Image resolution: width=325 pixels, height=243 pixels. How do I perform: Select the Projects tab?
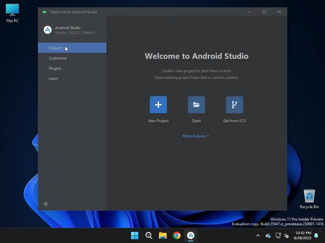72,48
